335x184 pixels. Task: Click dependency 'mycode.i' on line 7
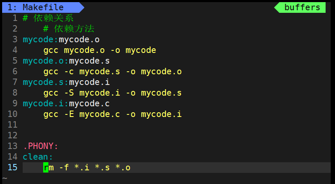pos(89,82)
